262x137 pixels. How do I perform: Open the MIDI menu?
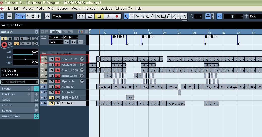[x=51, y=8]
